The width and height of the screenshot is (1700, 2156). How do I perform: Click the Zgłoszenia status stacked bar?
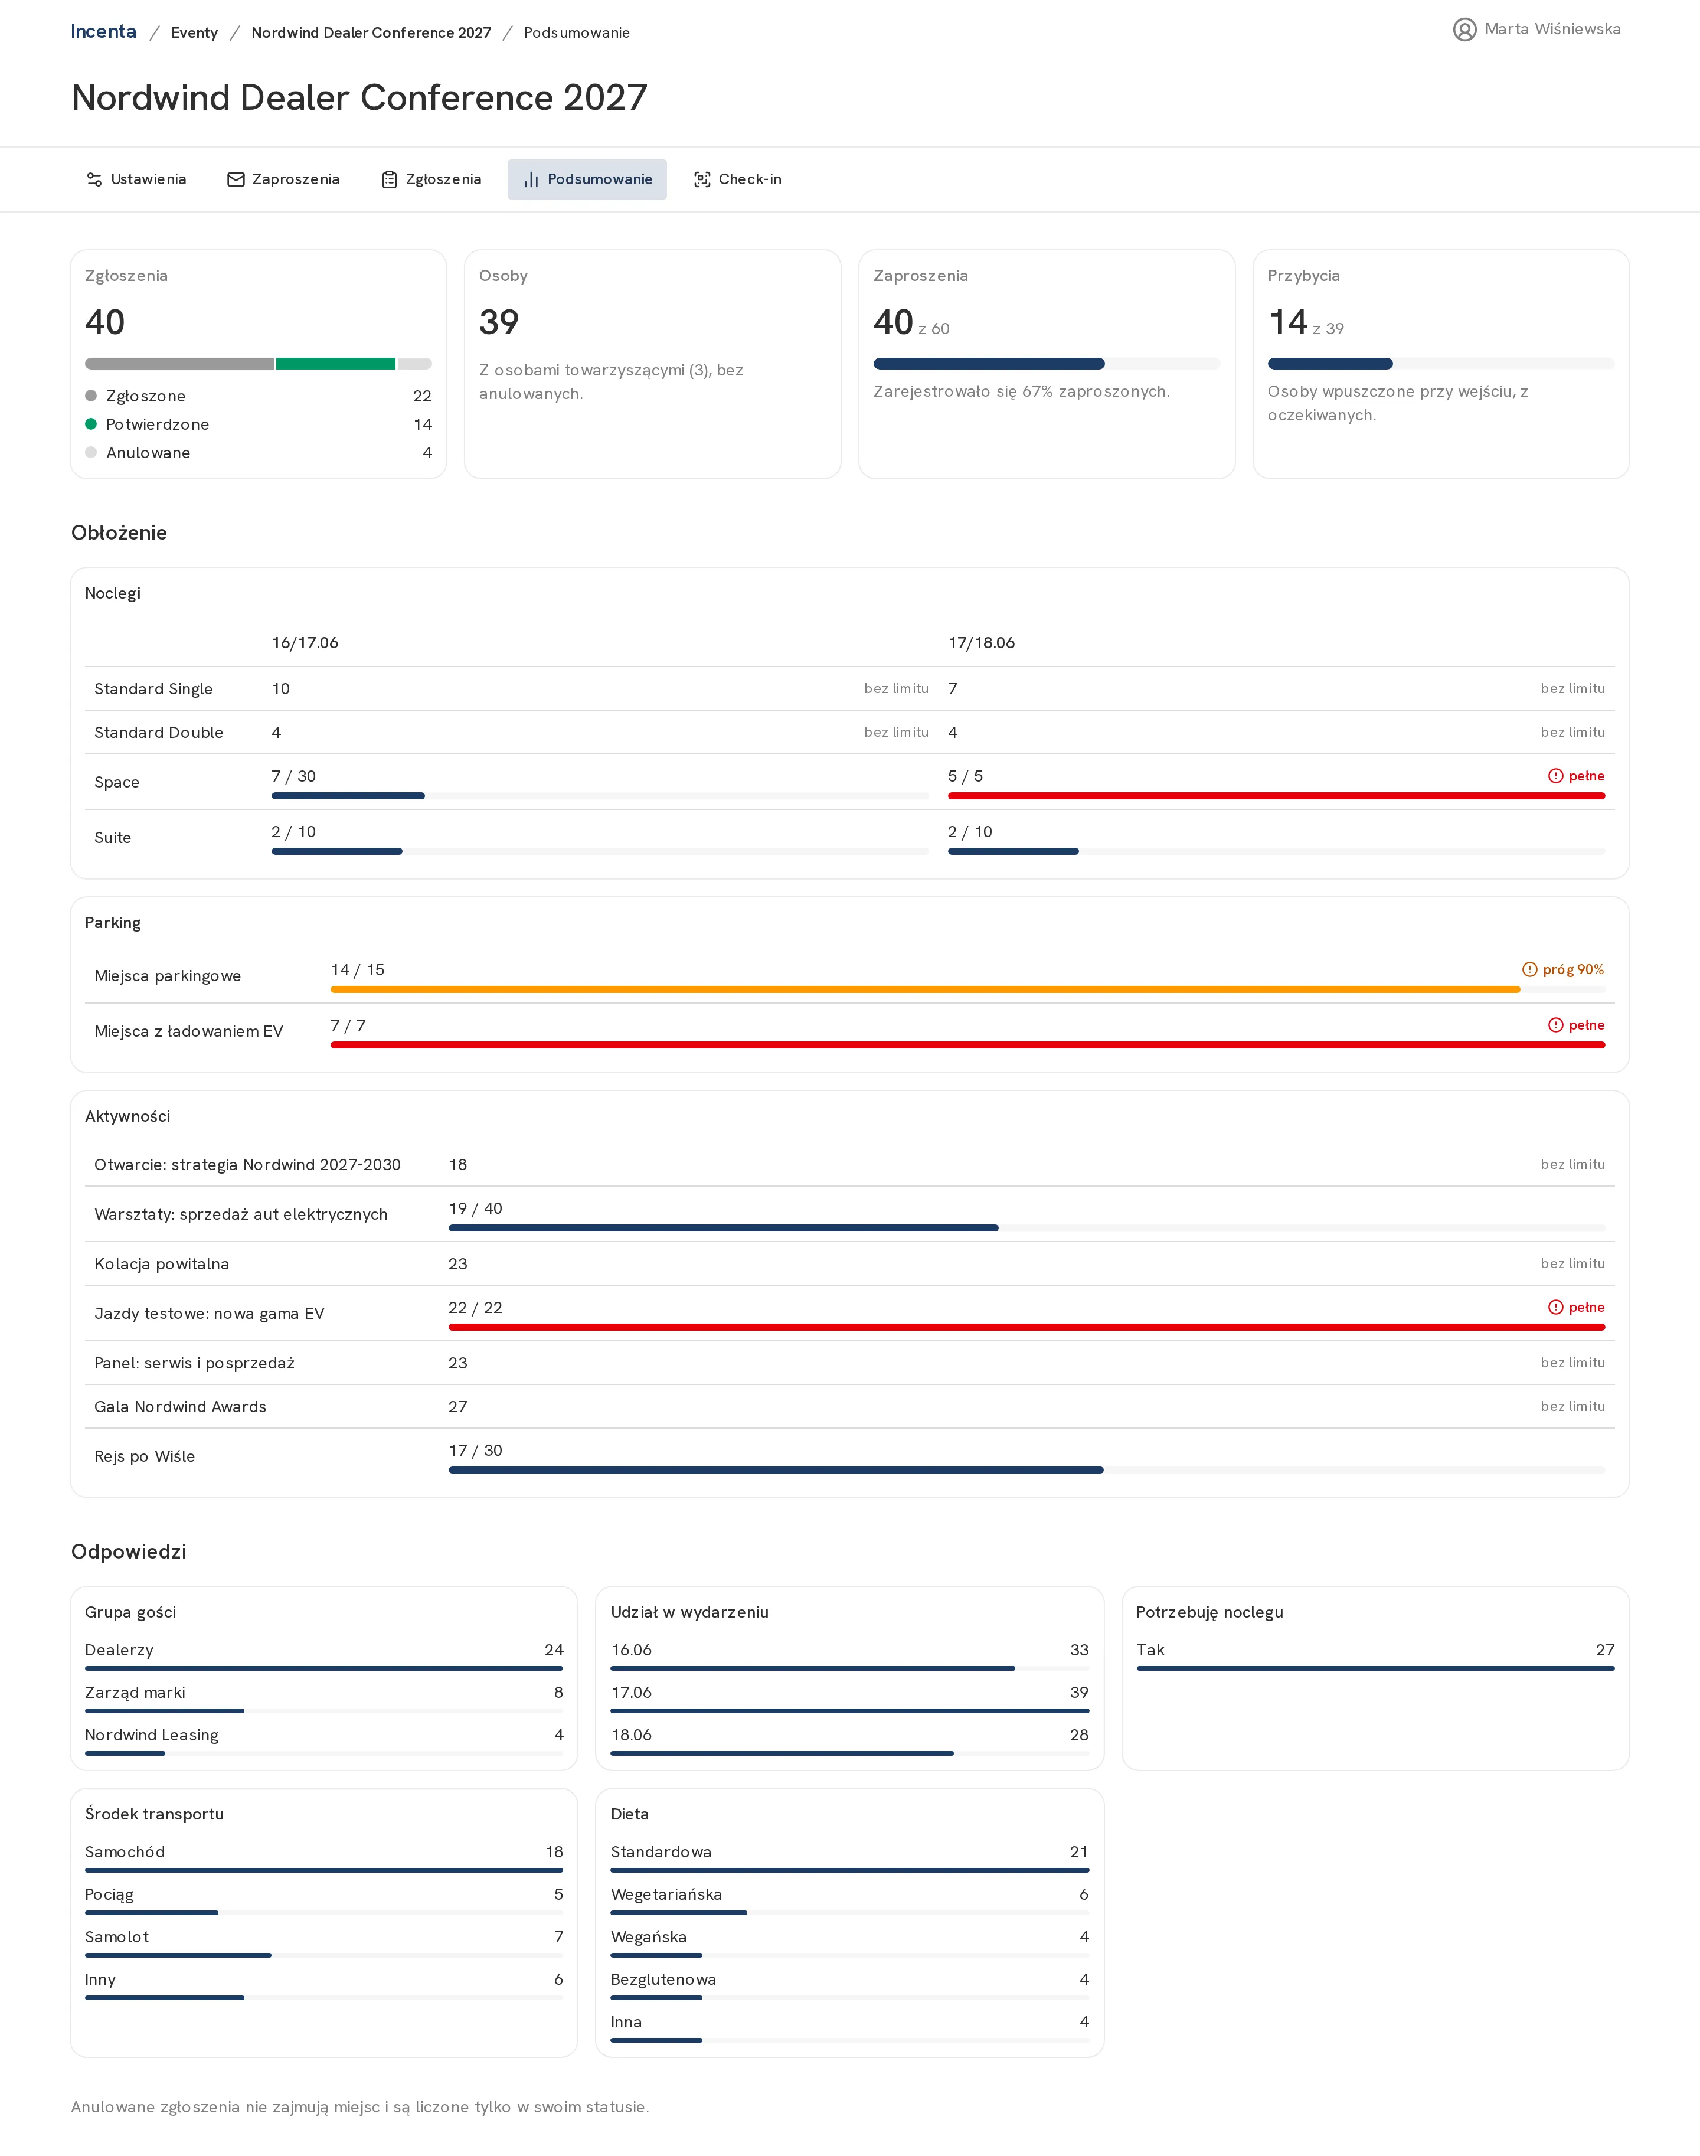(x=259, y=363)
